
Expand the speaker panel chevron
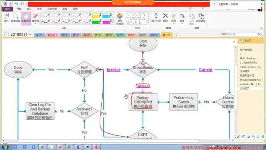tap(214, 4)
